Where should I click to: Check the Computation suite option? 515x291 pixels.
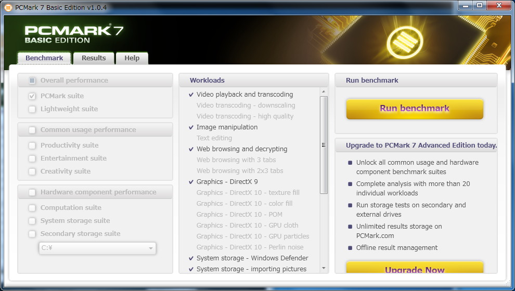point(32,208)
